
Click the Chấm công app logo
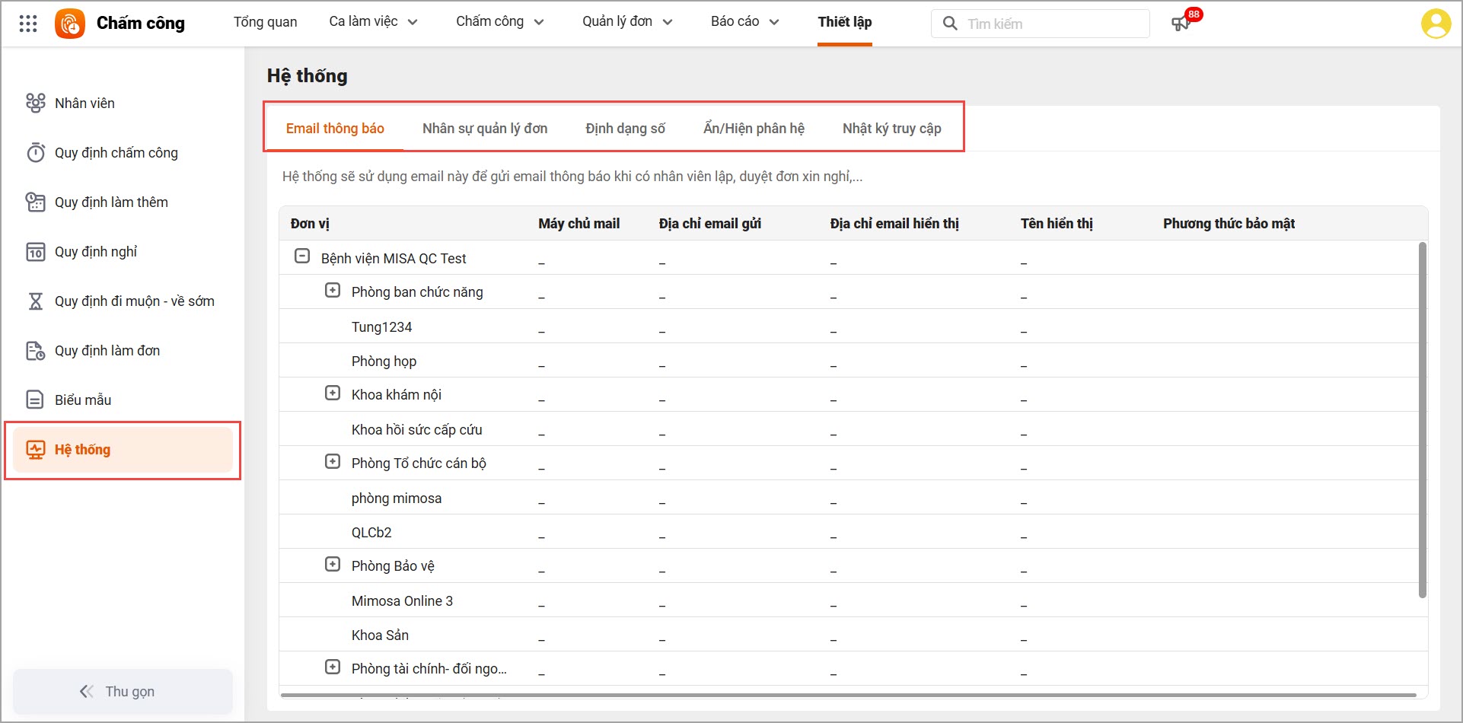70,24
